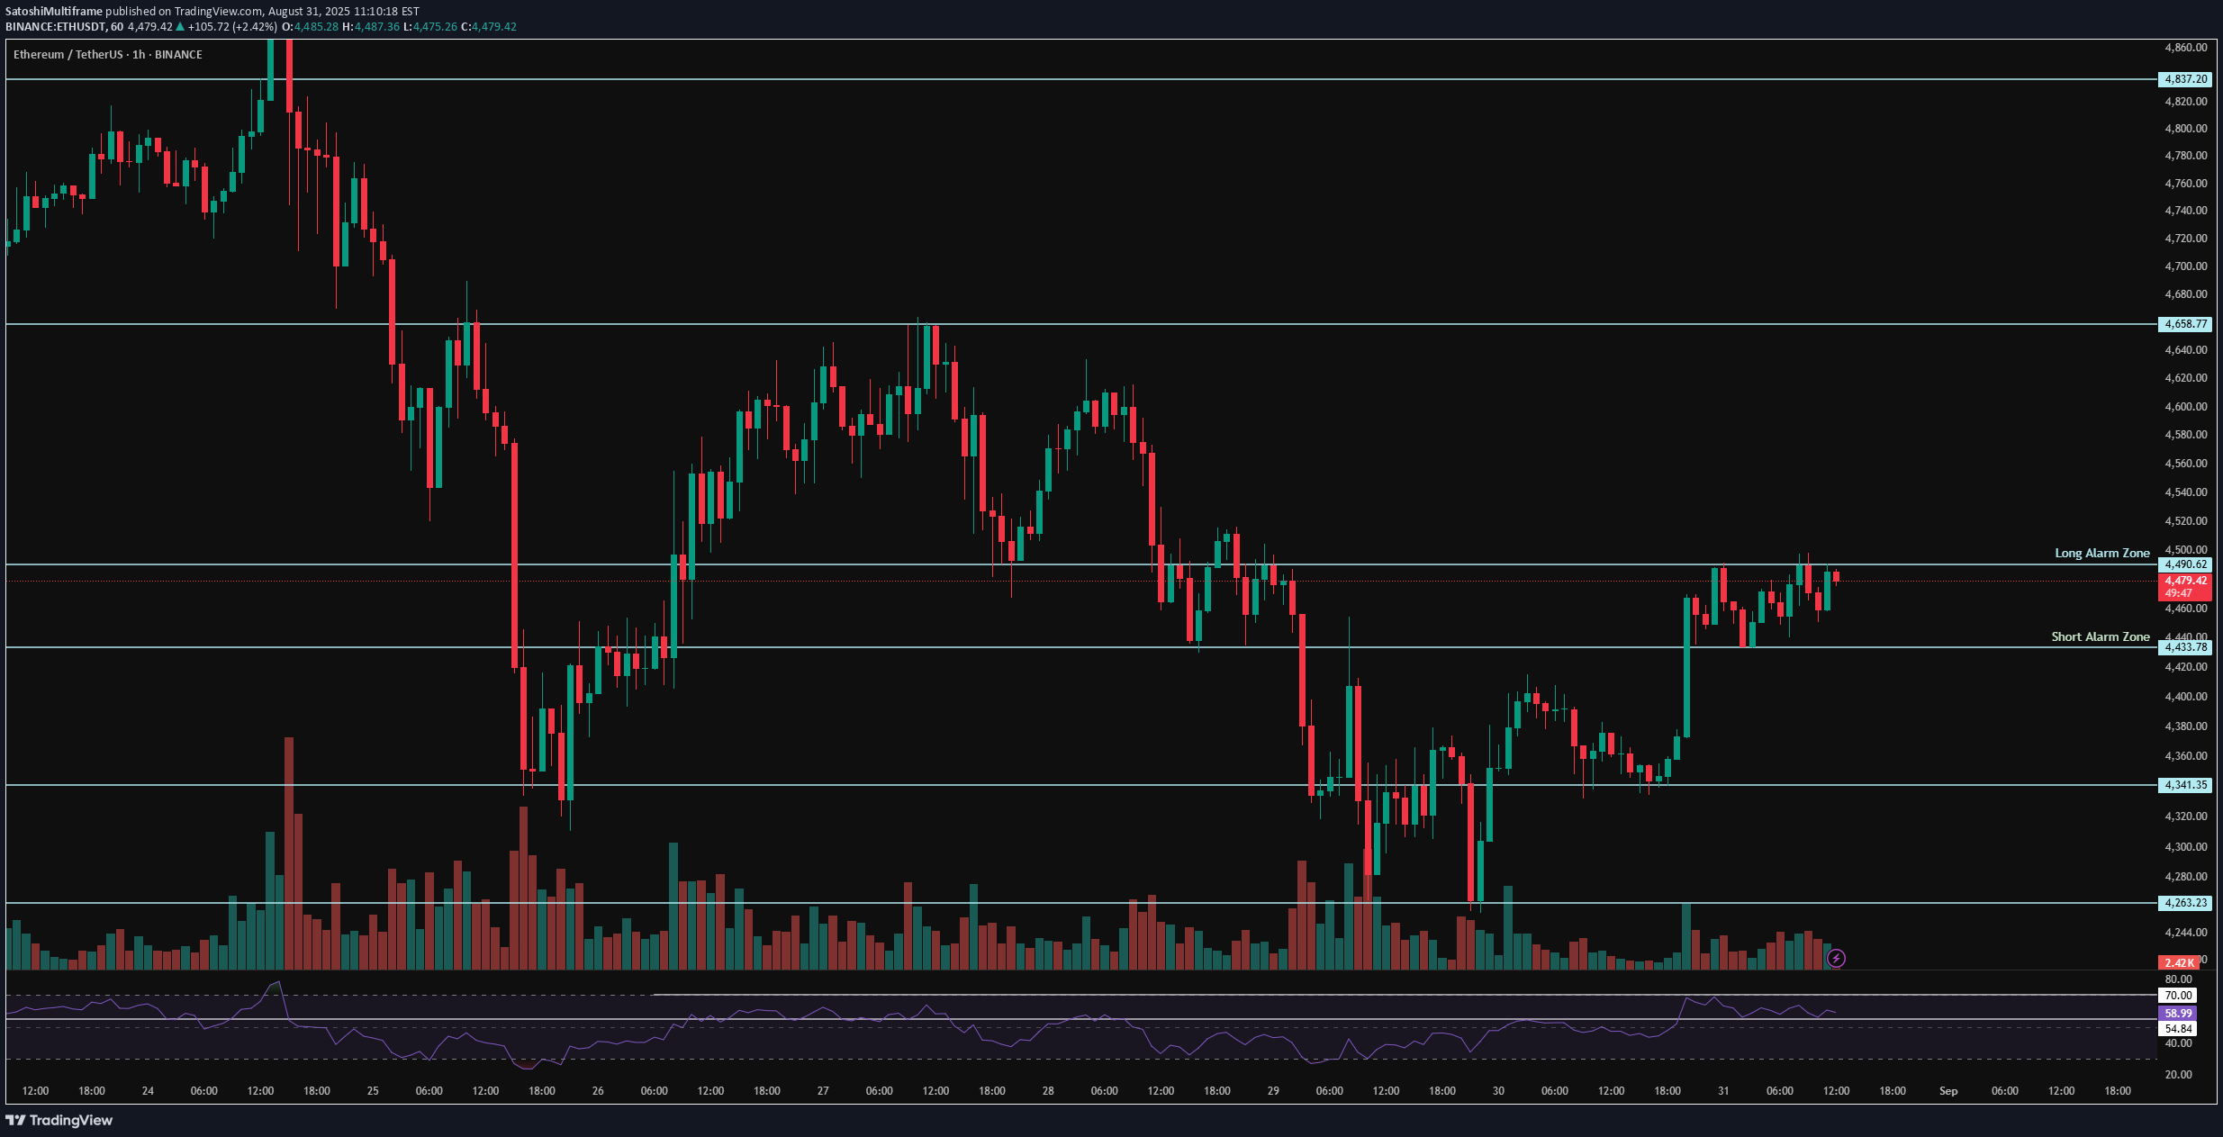Click the RSI axis 20.00 label
Screen dimensions: 2223x1137
2178,1075
